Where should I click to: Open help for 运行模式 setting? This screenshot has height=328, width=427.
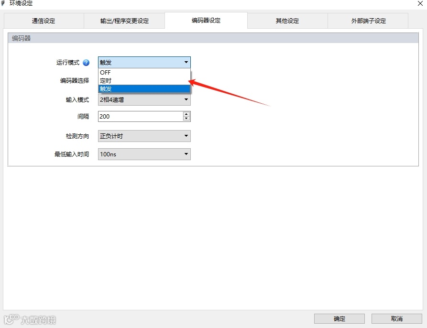tap(86, 63)
